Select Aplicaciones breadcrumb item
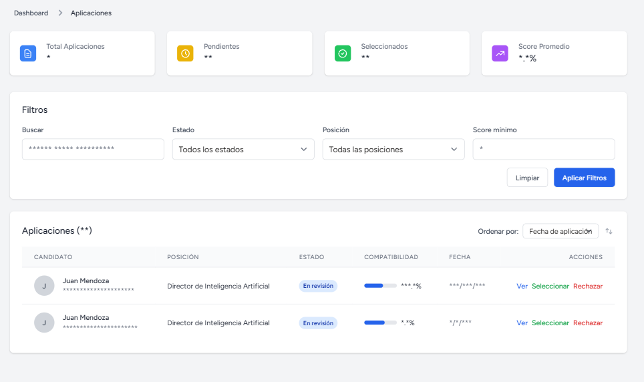Image resolution: width=644 pixels, height=382 pixels. (x=91, y=13)
